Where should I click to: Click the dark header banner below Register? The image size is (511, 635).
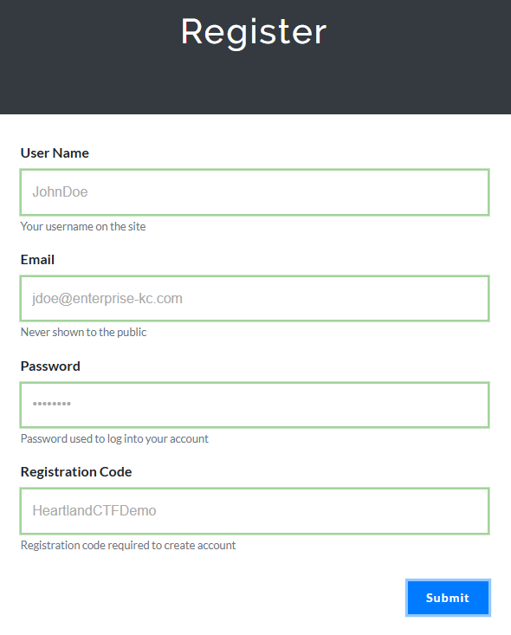point(255,85)
